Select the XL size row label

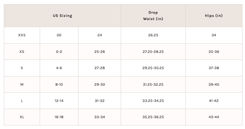pyautogui.click(x=22, y=117)
